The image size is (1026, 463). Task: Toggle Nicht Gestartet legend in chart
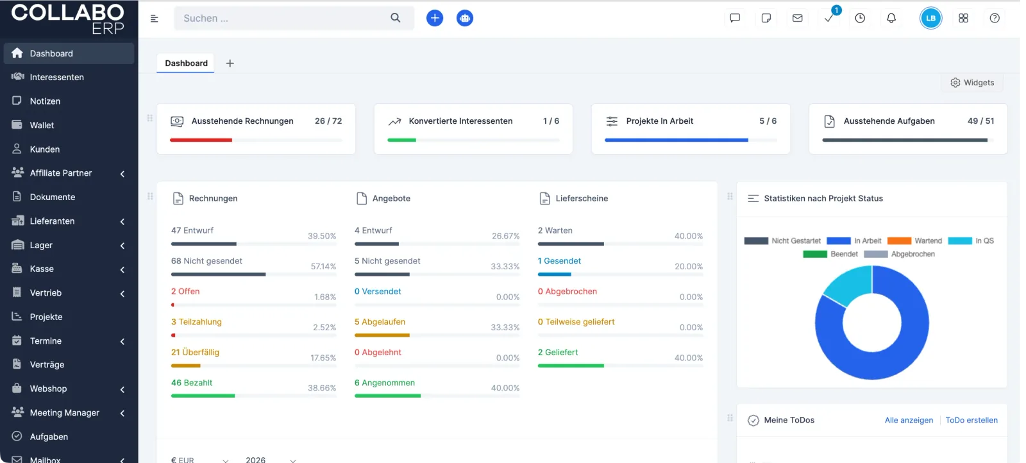click(782, 241)
